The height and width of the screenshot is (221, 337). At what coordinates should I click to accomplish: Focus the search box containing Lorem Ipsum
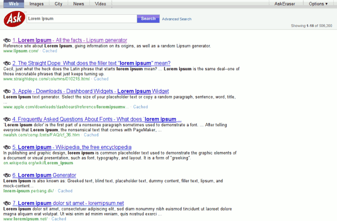point(82,19)
